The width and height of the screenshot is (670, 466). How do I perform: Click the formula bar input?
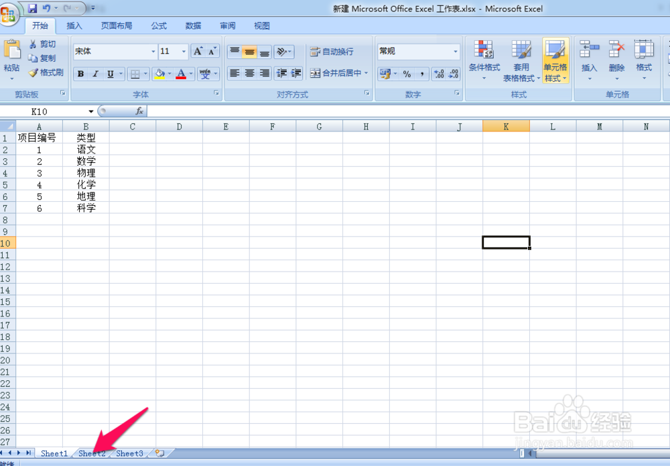(408, 111)
